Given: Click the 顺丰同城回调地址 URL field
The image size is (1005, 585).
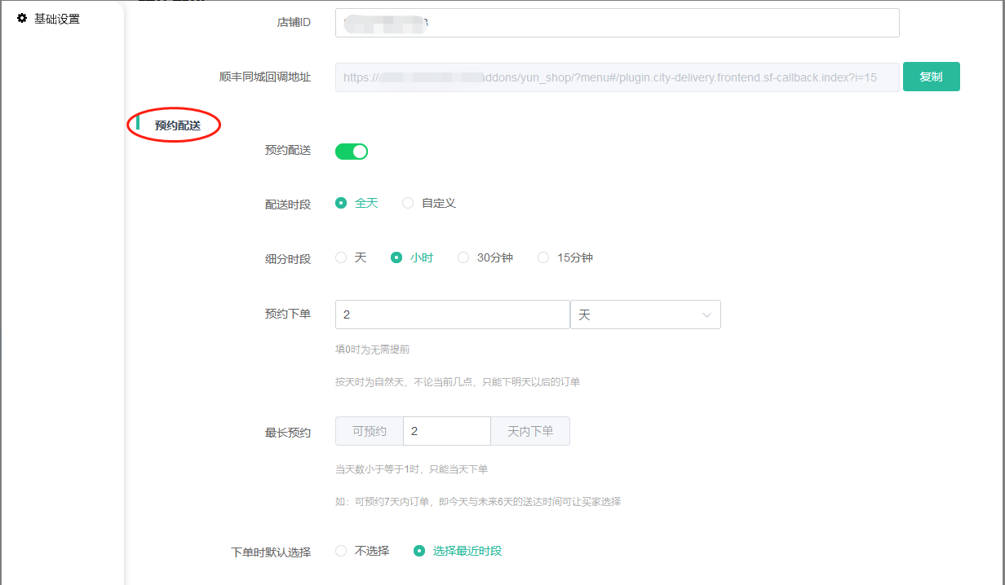Looking at the screenshot, I should click(617, 77).
